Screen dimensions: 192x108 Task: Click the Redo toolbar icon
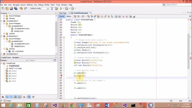[x=25, y=8]
